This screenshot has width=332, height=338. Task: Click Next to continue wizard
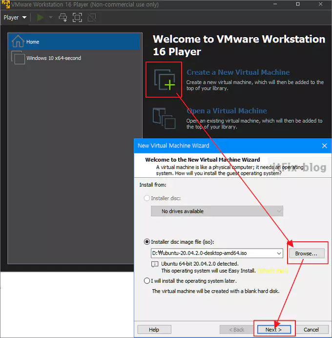pos(274,330)
